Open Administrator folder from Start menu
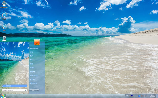This screenshot has width=158, height=98. [x=34, y=48]
